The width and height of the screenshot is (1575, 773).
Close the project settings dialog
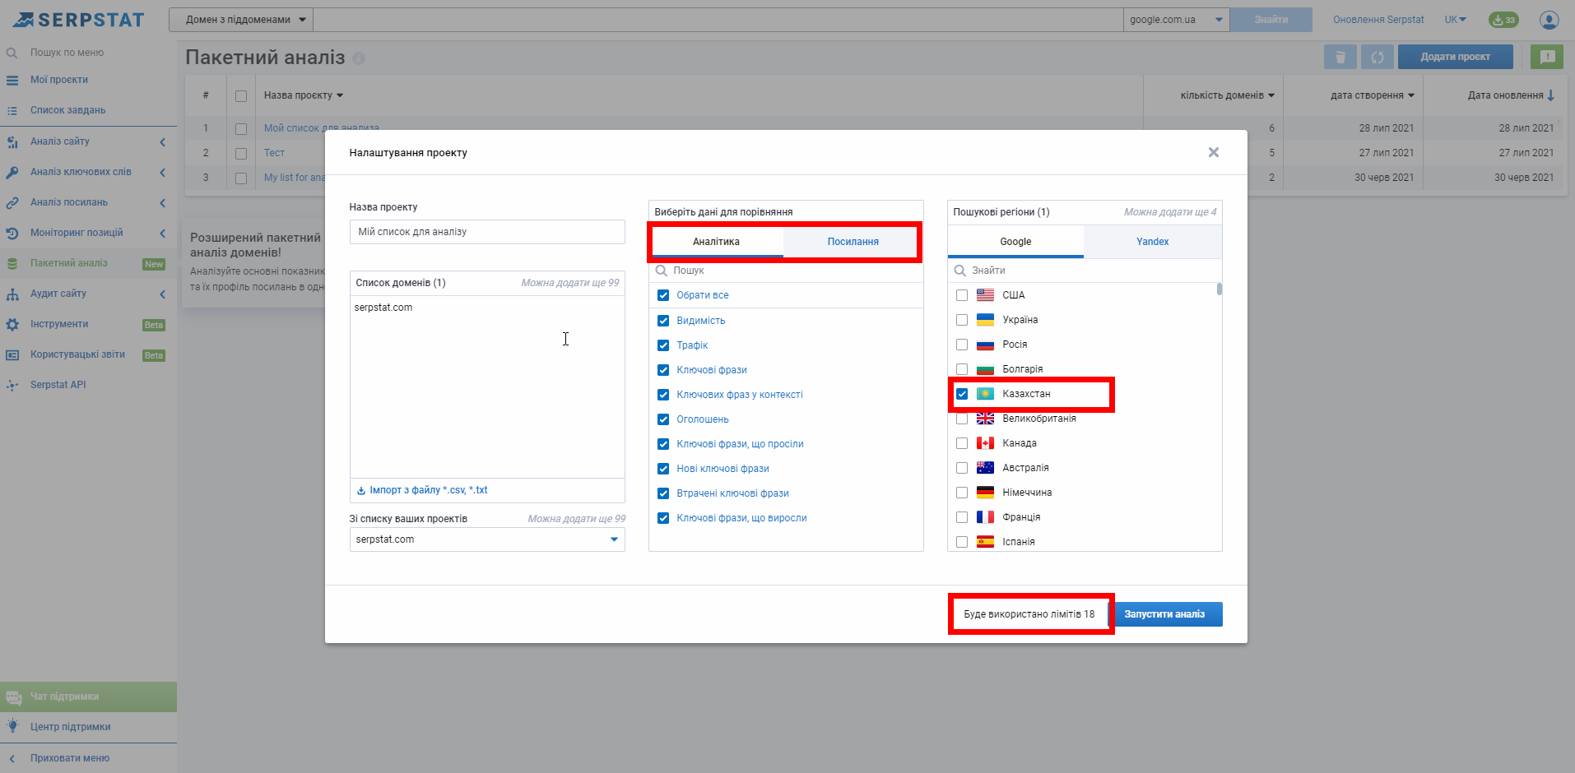(1213, 152)
